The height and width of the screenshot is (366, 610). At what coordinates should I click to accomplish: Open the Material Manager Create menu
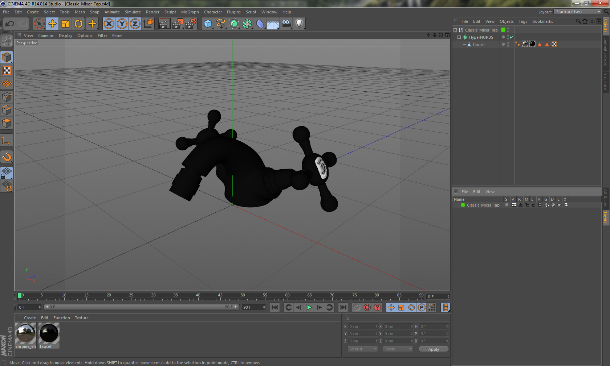[x=30, y=318]
